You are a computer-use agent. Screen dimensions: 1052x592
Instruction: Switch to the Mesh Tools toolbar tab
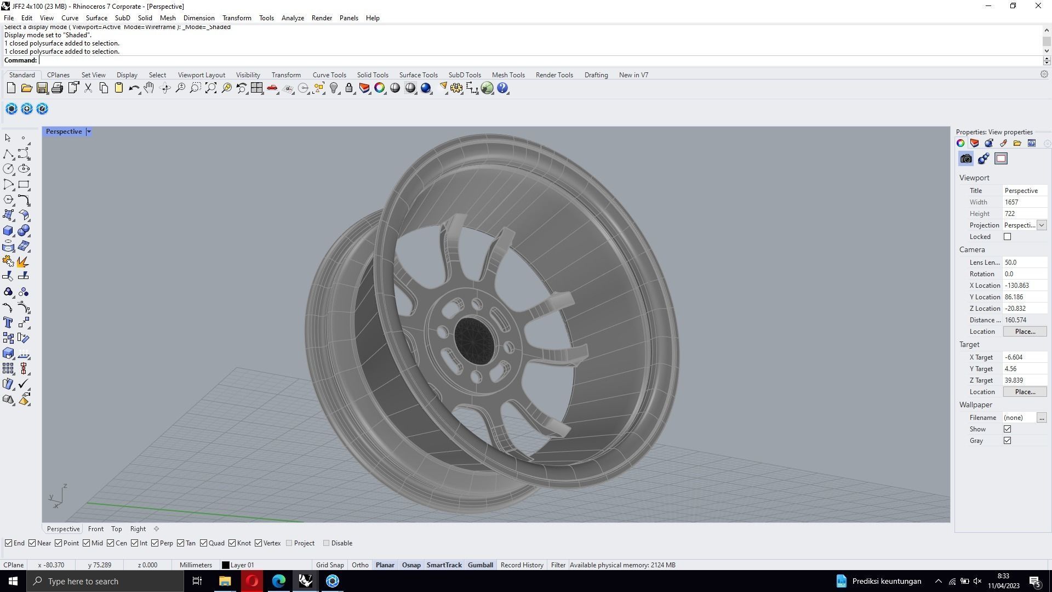point(508,75)
